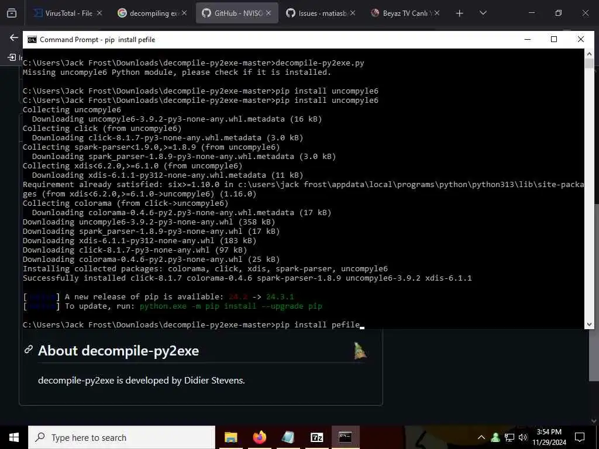Close the VirusTotal tab
The image size is (599, 449).
(99, 13)
